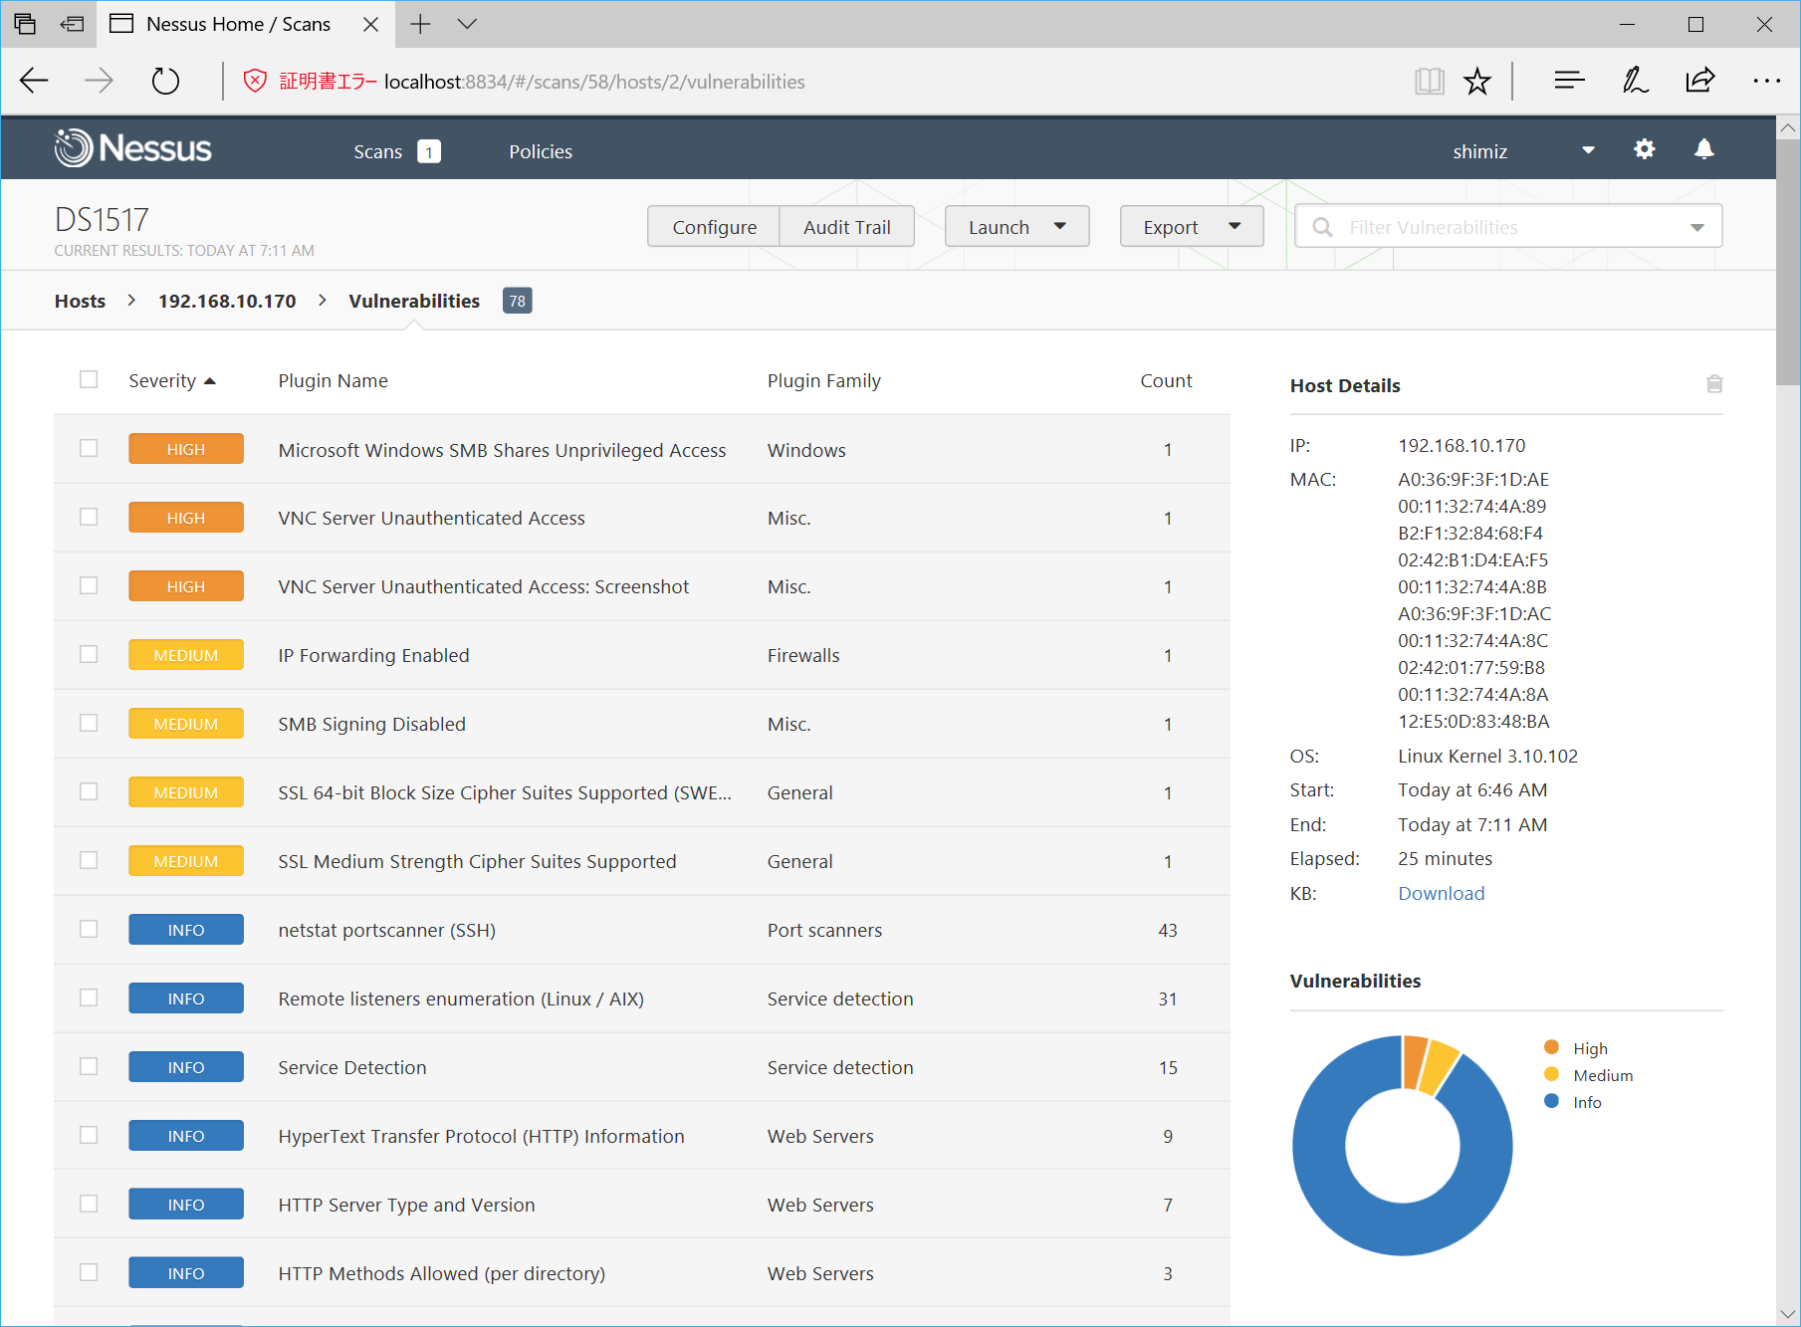Click the INFO badge for netstat portscanner row

[x=186, y=930]
